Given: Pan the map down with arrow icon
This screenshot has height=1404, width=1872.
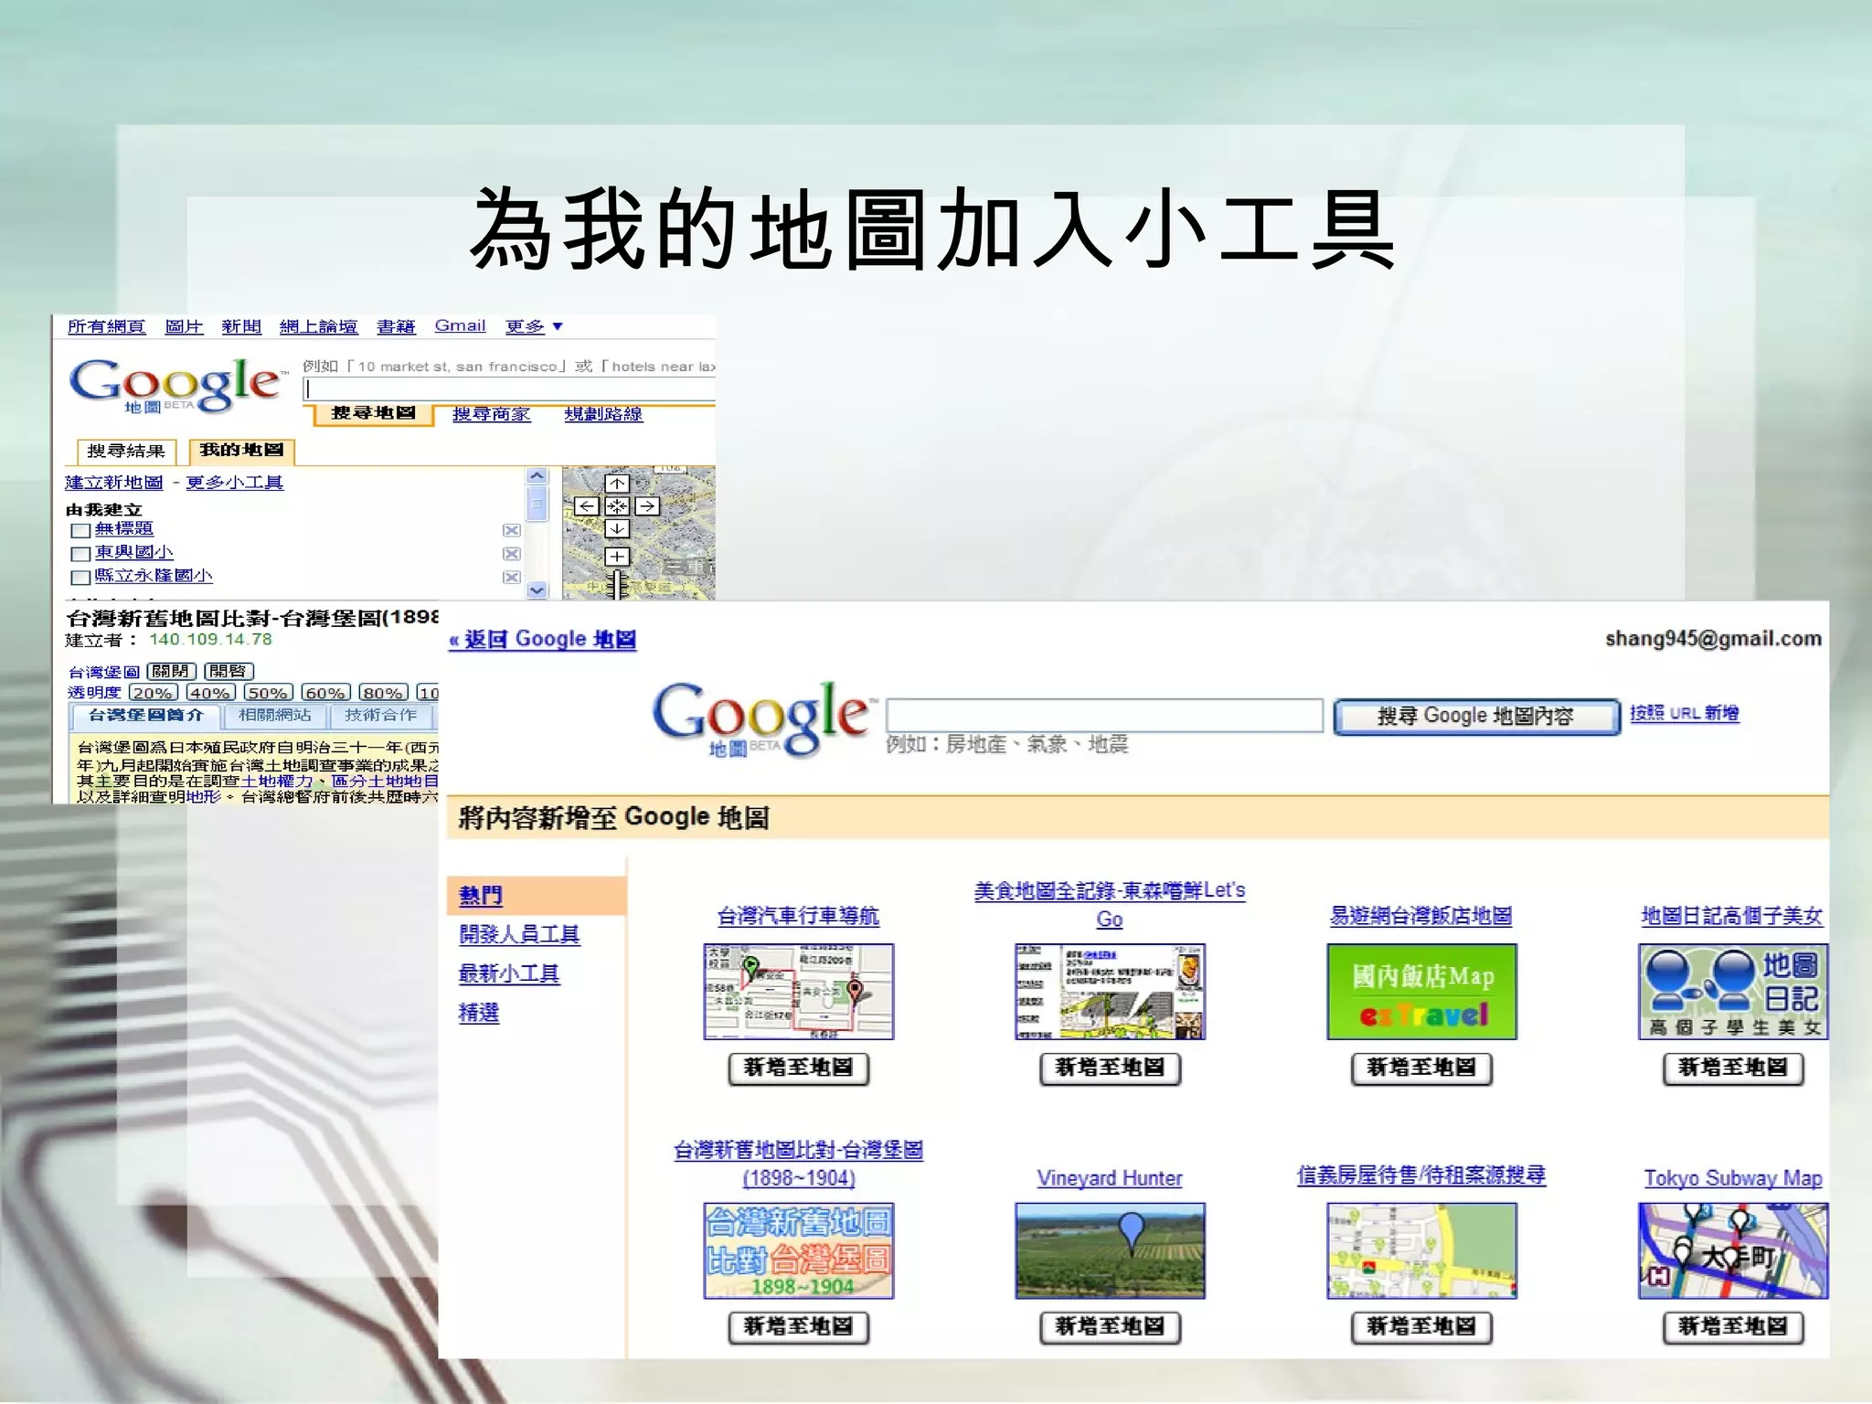Looking at the screenshot, I should (617, 528).
